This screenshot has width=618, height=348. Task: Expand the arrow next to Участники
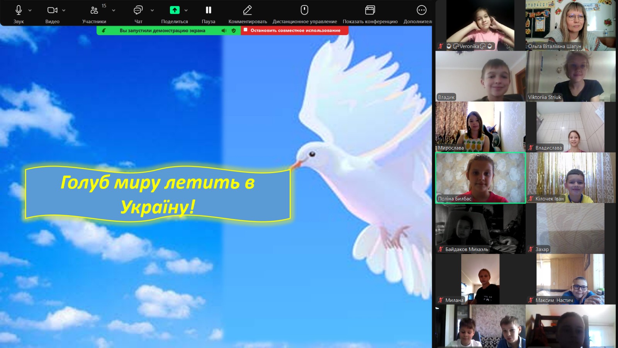(114, 10)
